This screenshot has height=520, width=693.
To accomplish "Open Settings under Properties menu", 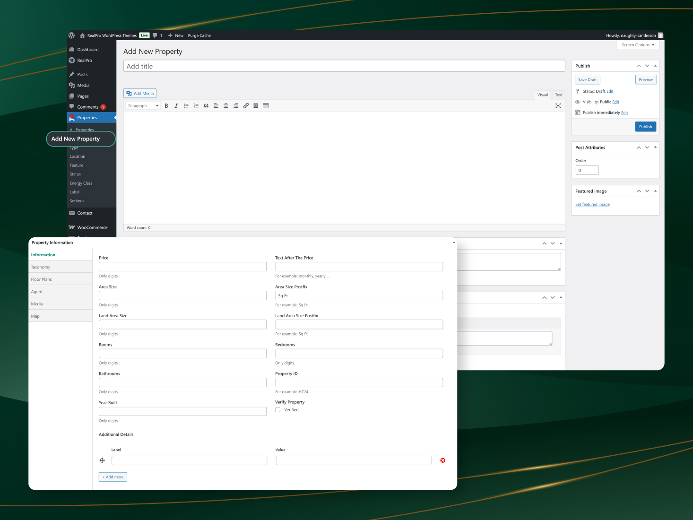I will (77, 201).
